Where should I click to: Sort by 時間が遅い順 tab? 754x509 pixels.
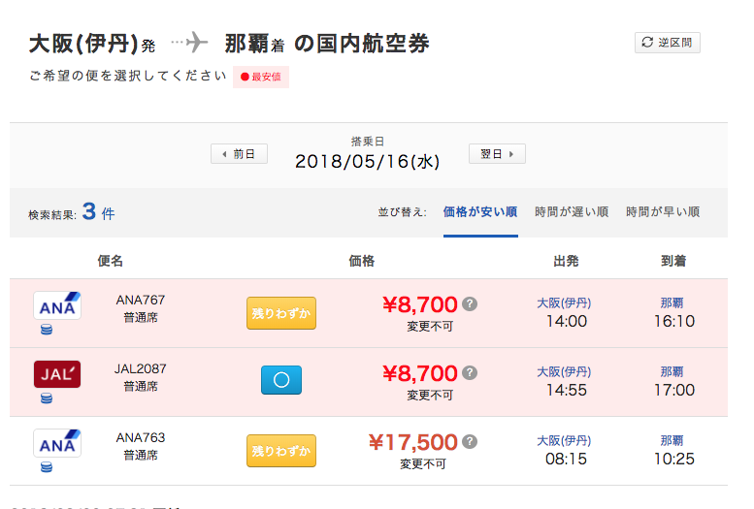pos(572,212)
